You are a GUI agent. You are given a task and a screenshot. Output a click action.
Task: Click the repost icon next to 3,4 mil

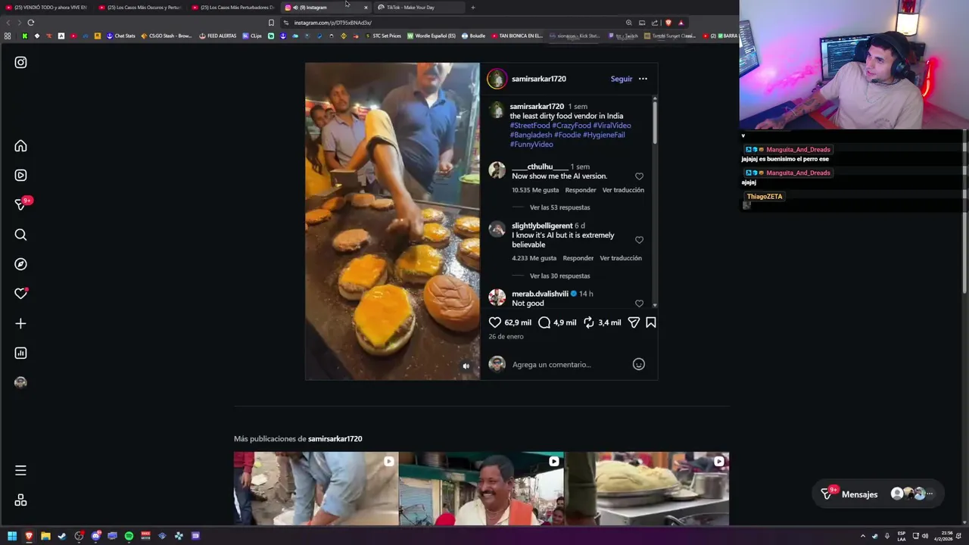click(x=588, y=322)
